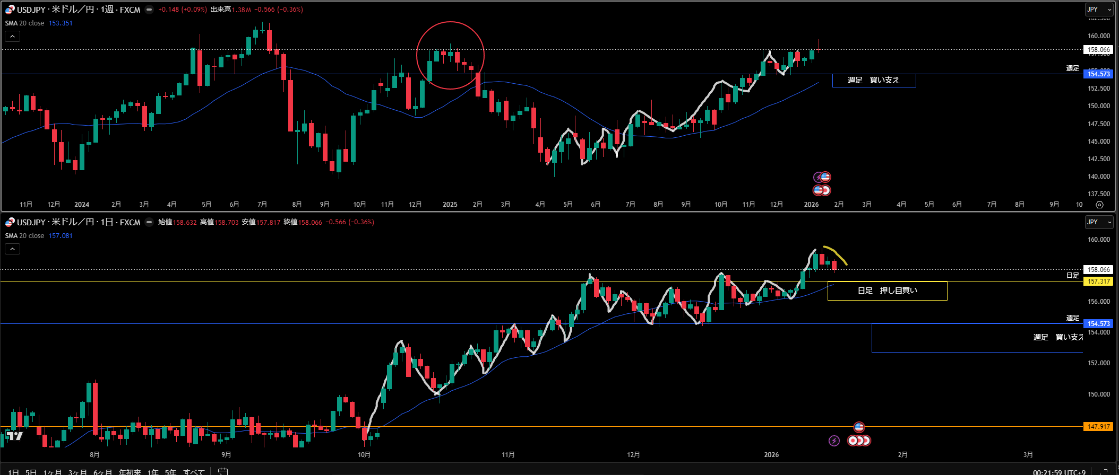Toggle the status dot beside weekly FXCM title
This screenshot has width=1119, height=475.
click(149, 10)
